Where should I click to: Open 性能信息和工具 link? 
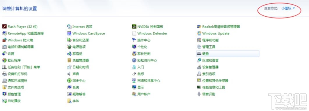pos(214,87)
